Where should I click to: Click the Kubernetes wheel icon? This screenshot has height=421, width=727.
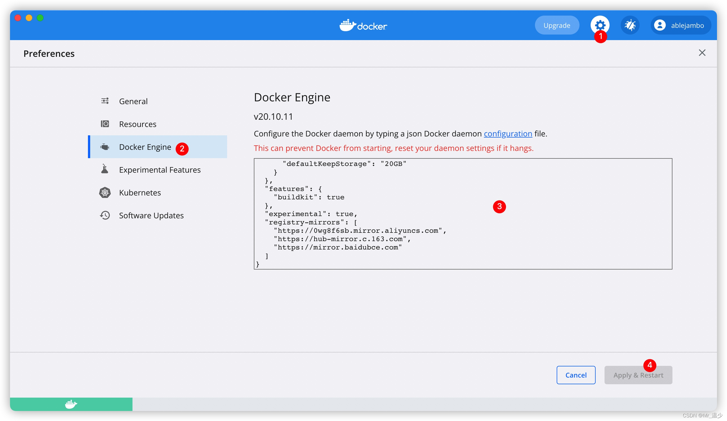(105, 192)
